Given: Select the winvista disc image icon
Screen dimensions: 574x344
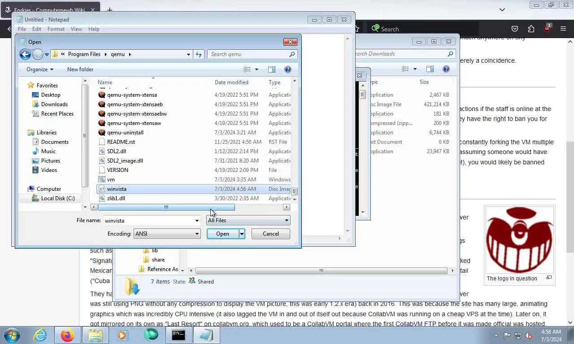Looking at the screenshot, I should click(102, 189).
